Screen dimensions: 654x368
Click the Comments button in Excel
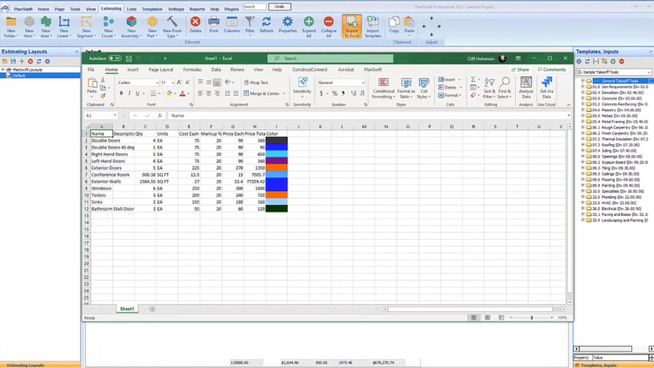(552, 69)
